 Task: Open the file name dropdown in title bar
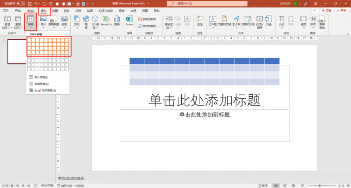tap(149, 4)
